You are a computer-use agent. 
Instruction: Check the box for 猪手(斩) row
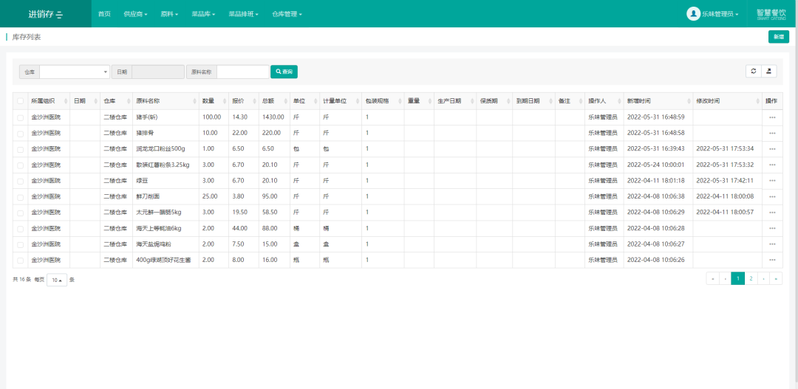pyautogui.click(x=21, y=117)
